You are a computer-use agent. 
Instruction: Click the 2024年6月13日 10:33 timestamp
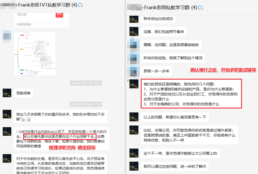coord(86,83)
